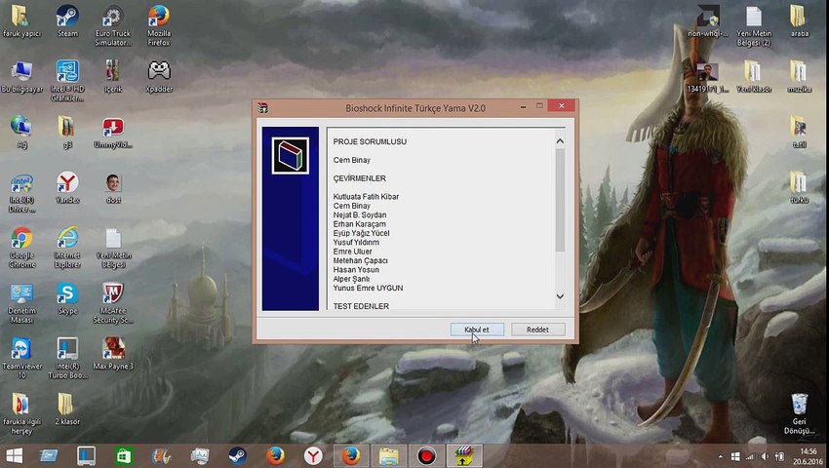Select the dost image file icon
This screenshot has width=829, height=468.
pyautogui.click(x=113, y=188)
